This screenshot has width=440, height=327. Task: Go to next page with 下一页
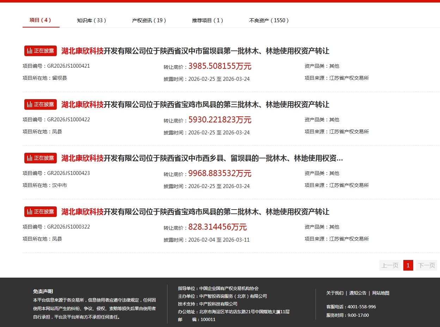click(427, 265)
